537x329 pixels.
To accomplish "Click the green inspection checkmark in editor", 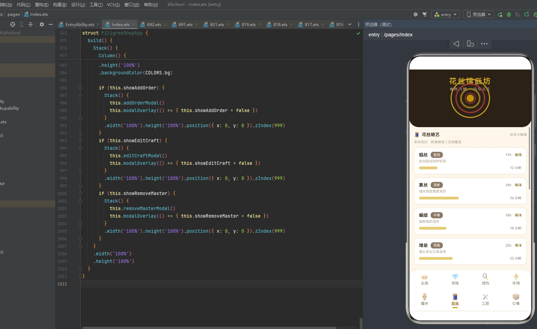I will [358, 33].
